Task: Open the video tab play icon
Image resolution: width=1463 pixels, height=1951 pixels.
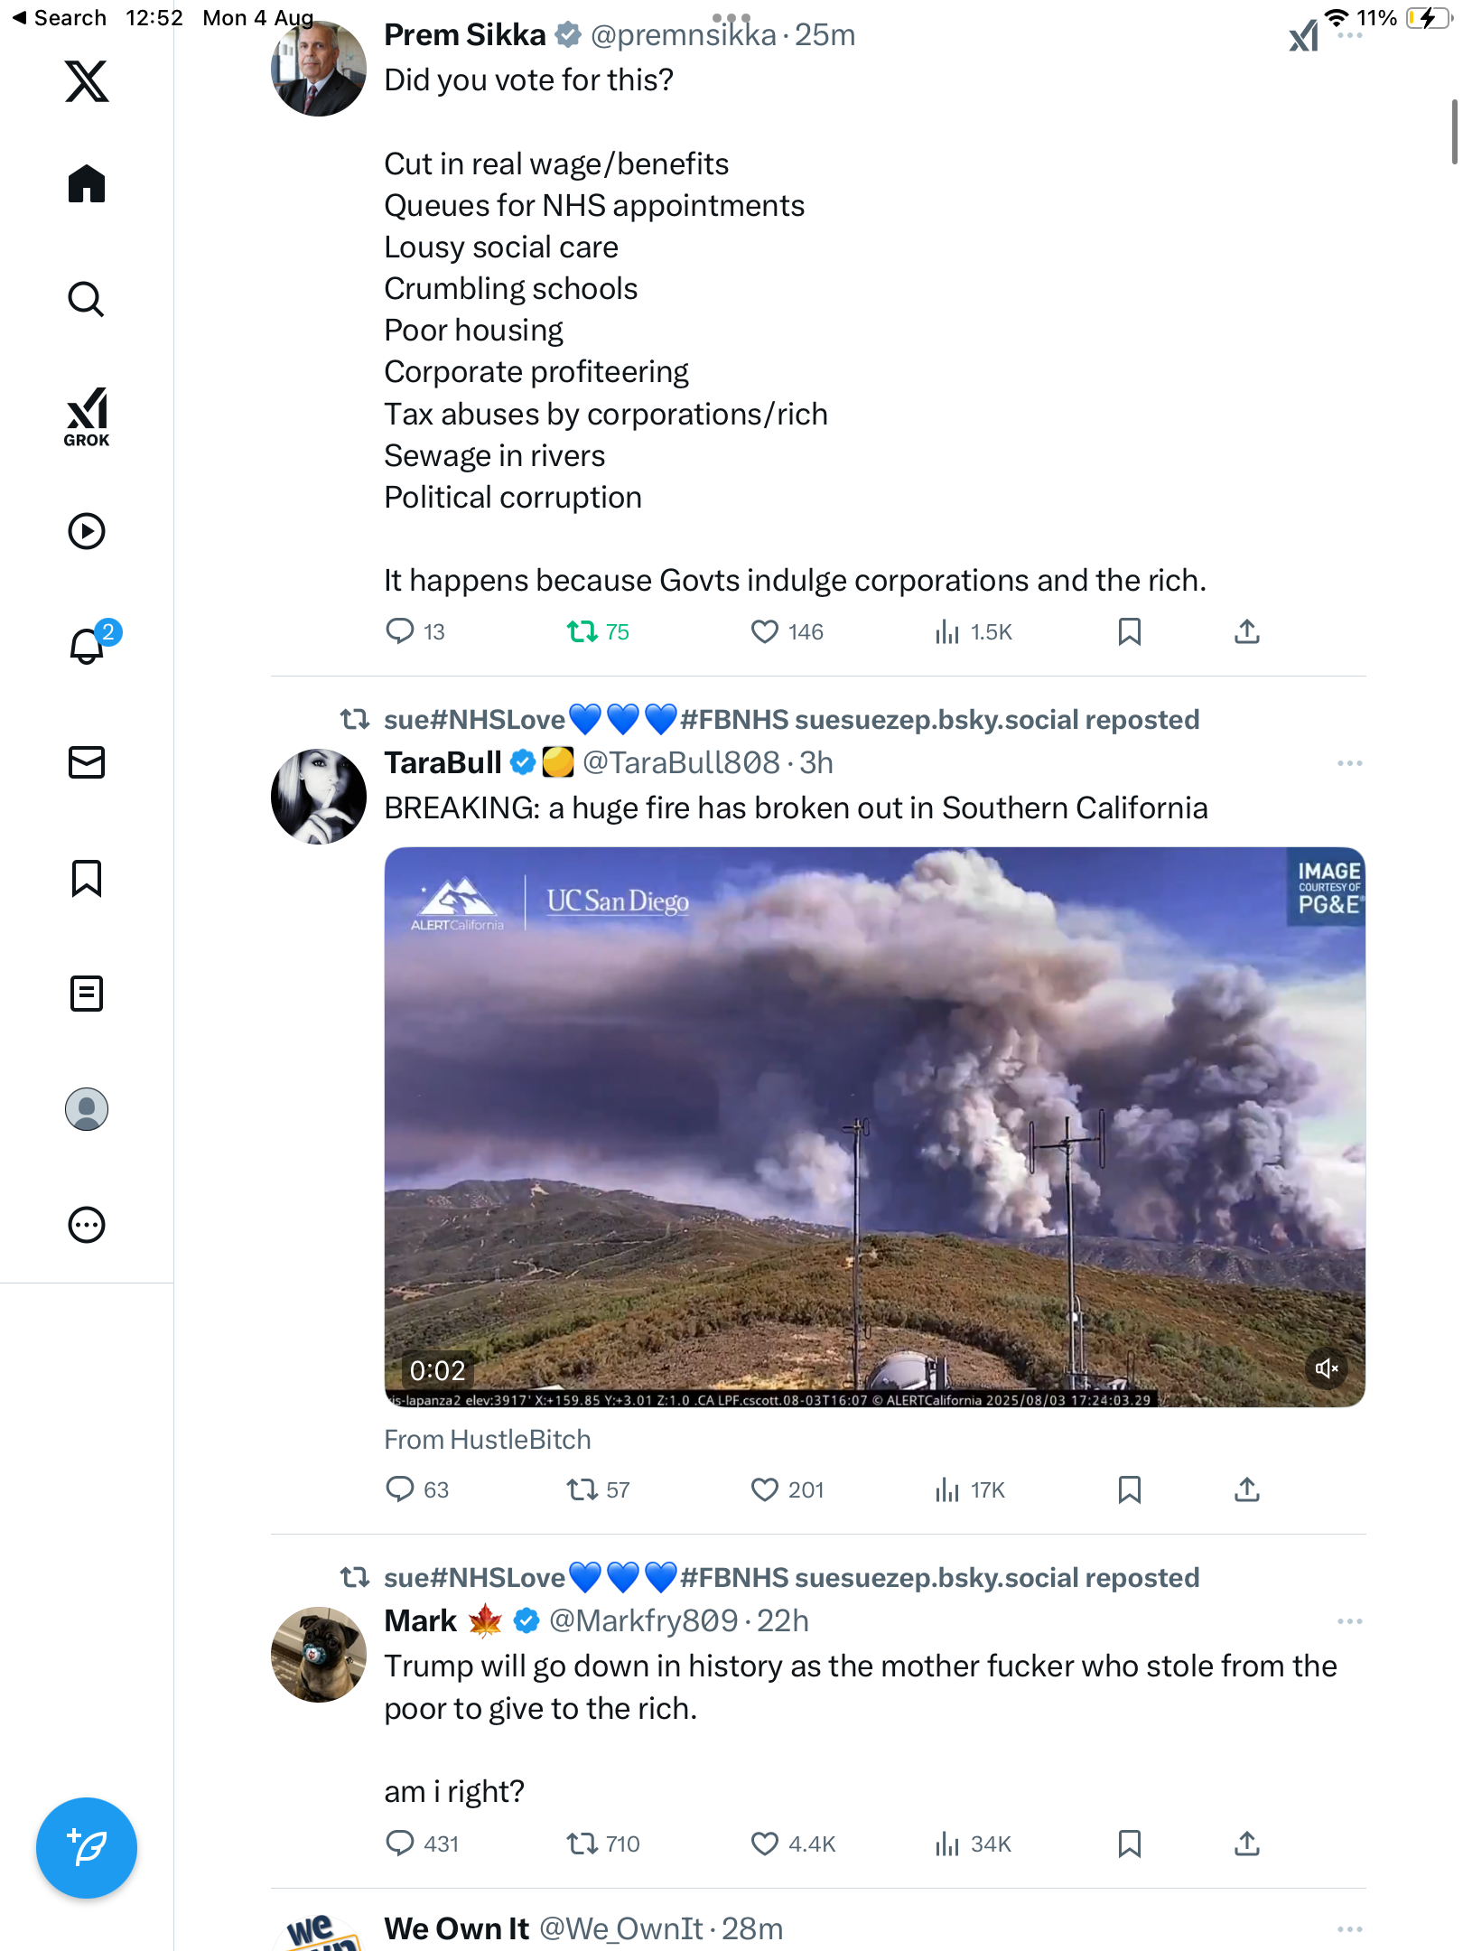Action: [x=87, y=531]
